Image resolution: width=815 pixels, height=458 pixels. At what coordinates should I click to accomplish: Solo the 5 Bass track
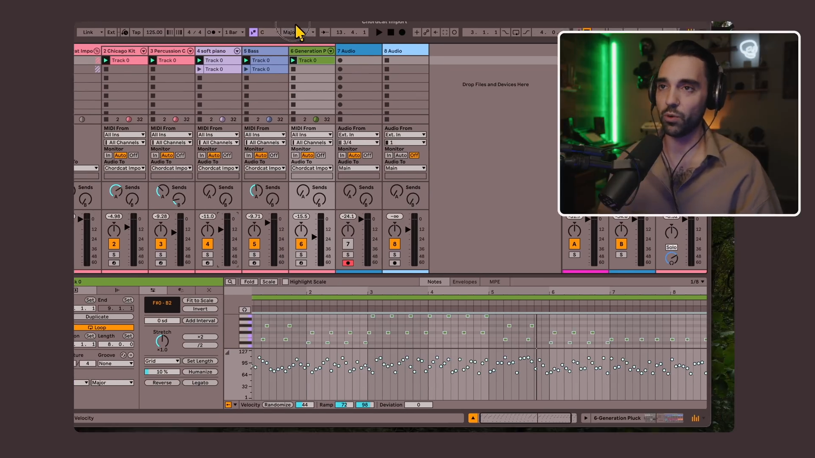[x=254, y=254]
